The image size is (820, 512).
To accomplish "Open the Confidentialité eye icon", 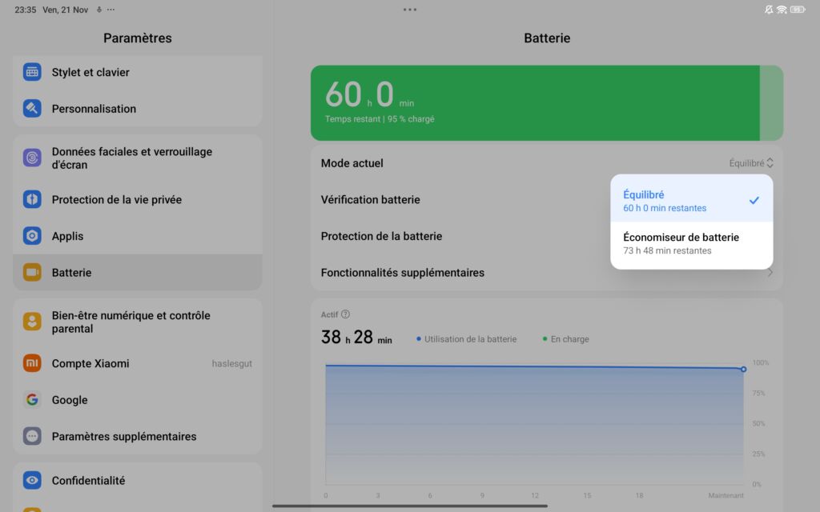I will point(31,480).
